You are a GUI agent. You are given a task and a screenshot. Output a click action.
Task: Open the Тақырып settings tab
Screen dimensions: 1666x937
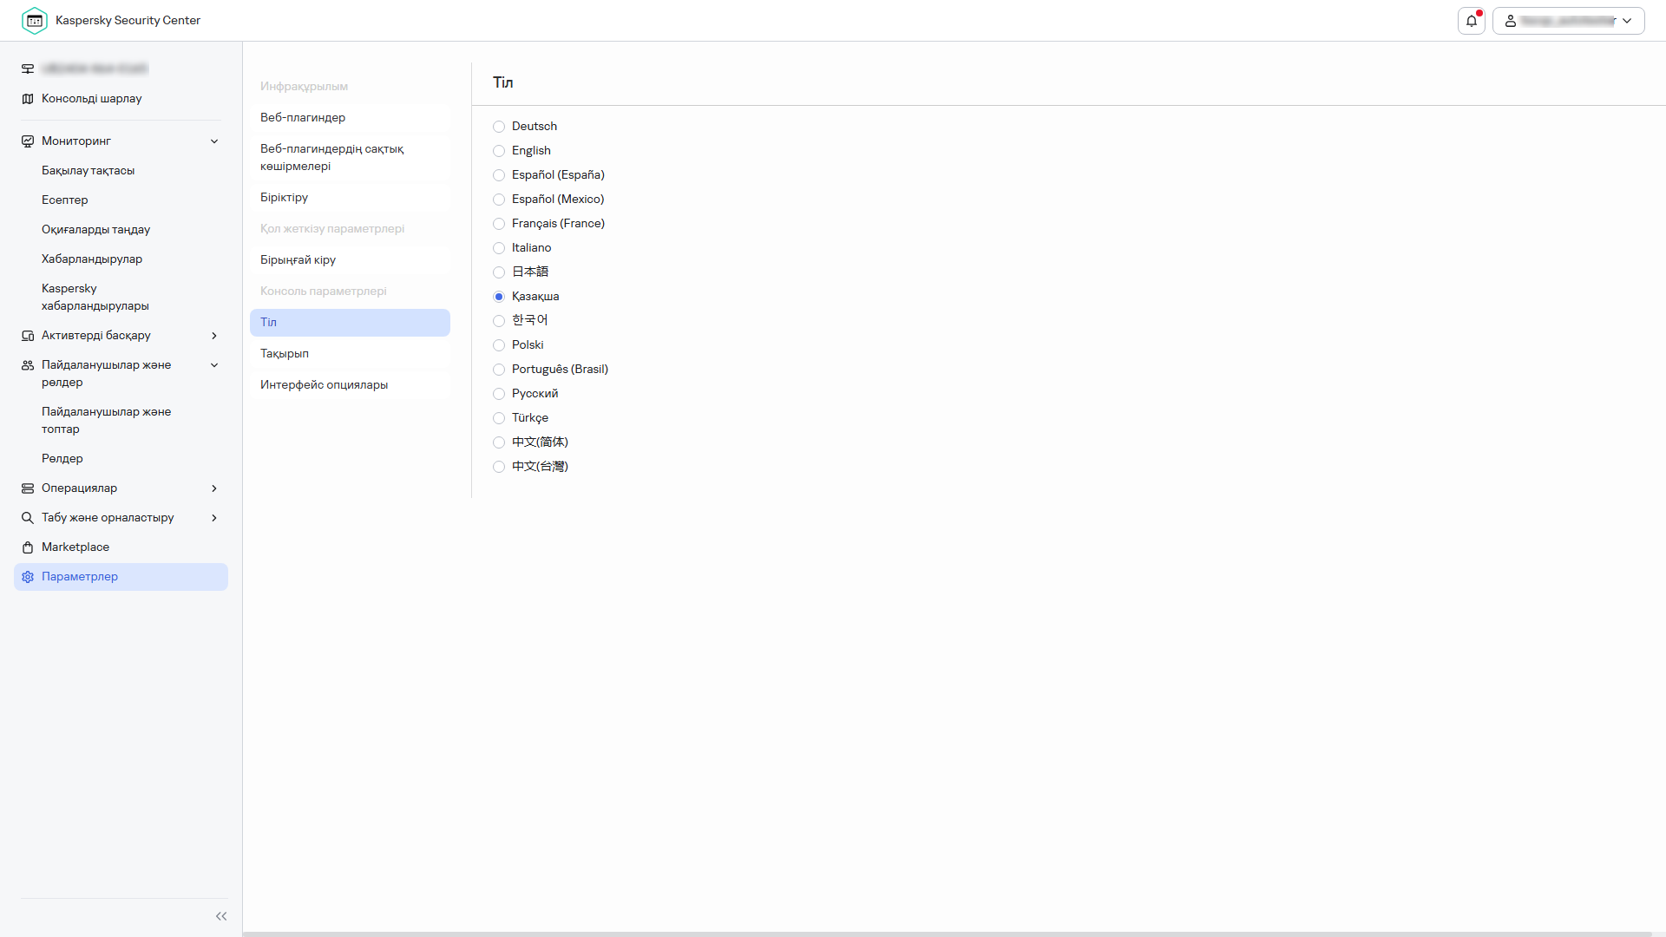coord(285,354)
